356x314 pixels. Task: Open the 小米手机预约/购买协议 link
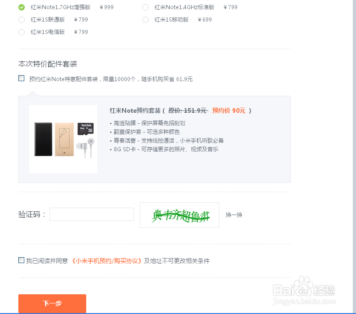click(x=106, y=261)
